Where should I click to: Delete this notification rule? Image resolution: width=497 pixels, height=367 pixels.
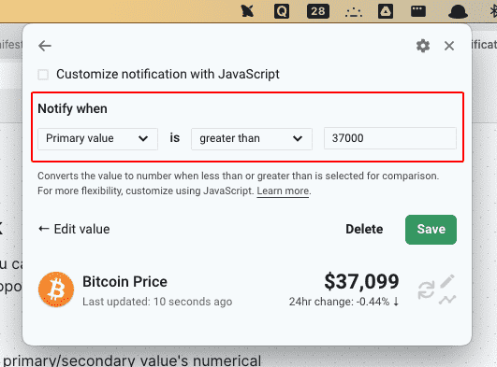coord(364,229)
